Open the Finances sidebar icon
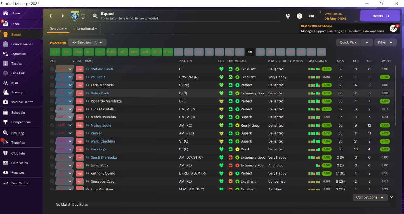The image size is (404, 214). coord(5,172)
